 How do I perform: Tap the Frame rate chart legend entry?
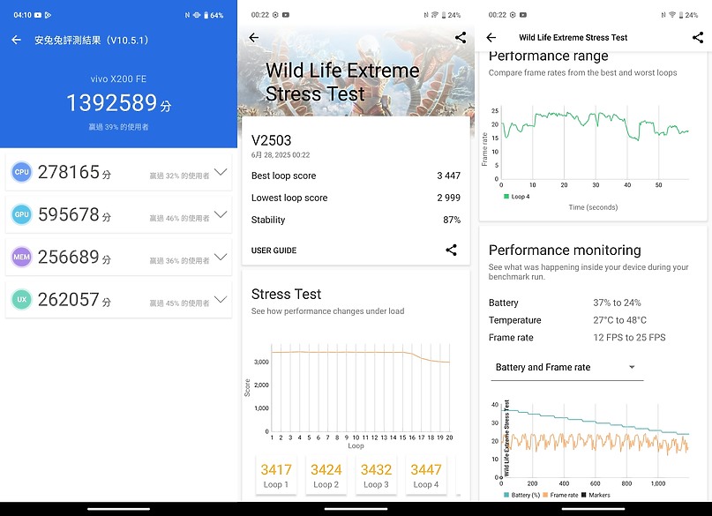point(560,495)
